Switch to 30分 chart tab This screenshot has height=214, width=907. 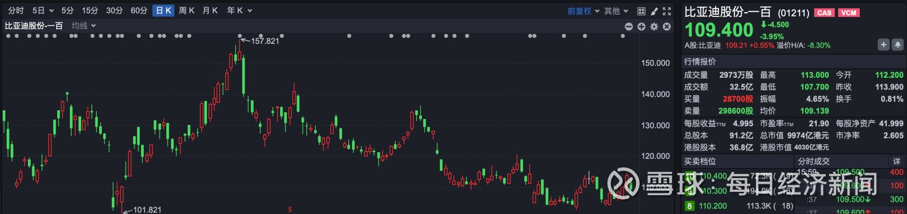[114, 10]
